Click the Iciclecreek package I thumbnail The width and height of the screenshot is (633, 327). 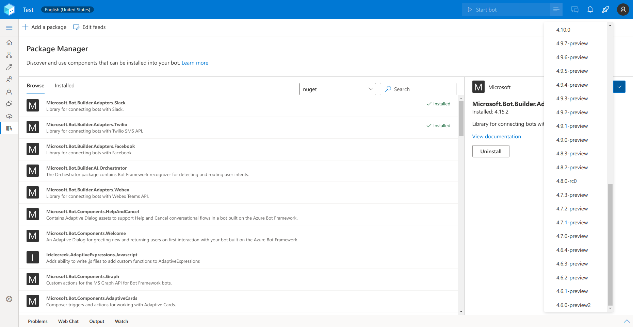(x=33, y=257)
